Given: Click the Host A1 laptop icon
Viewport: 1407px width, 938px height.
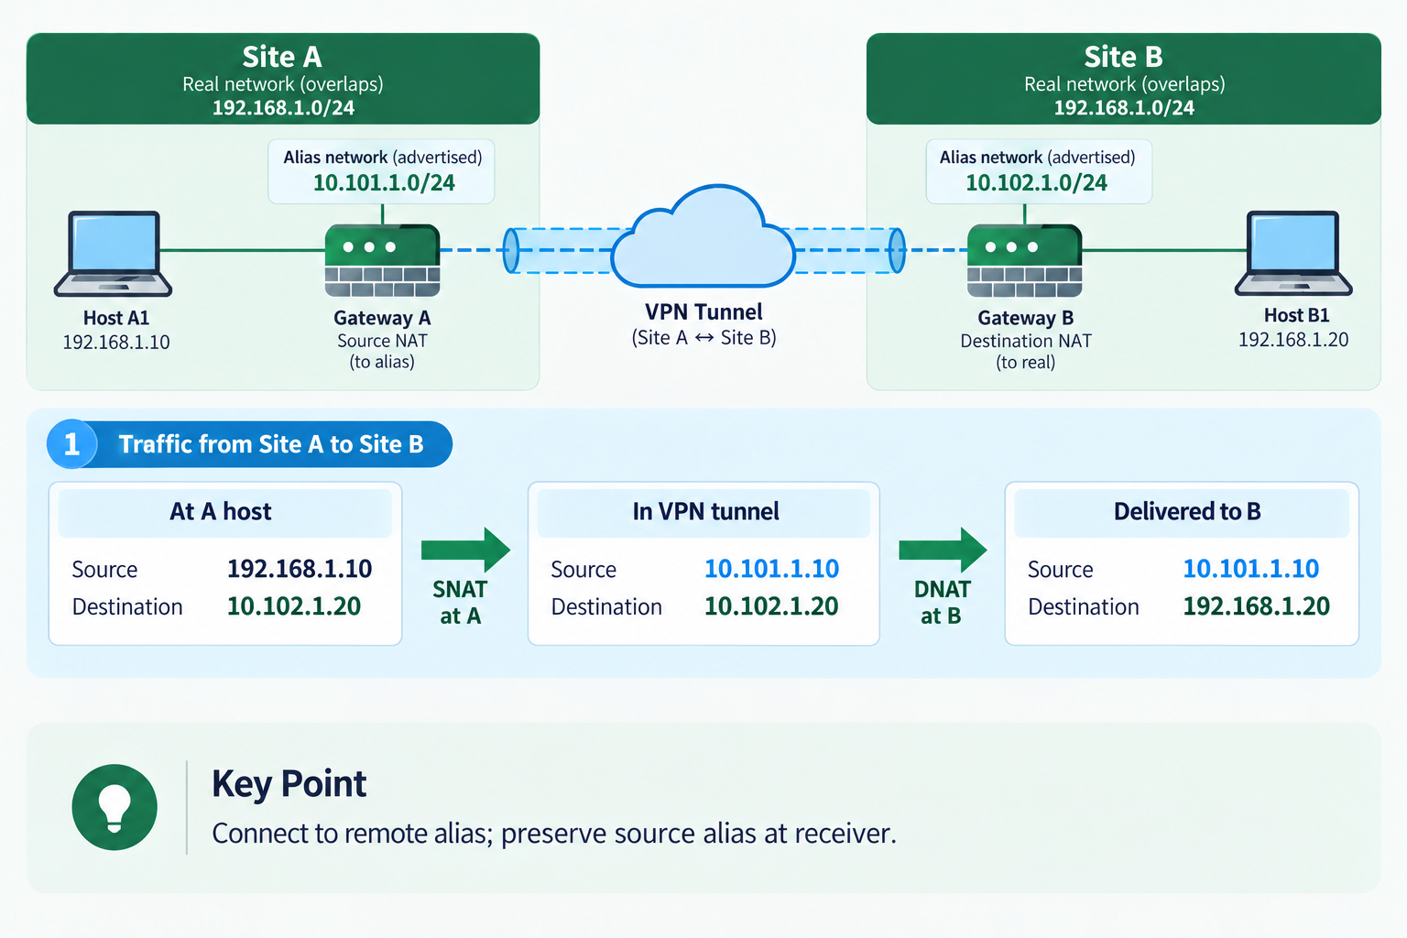Looking at the screenshot, I should point(114,254).
